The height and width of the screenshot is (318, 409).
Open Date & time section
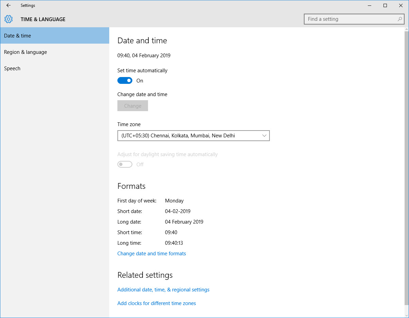click(x=54, y=35)
